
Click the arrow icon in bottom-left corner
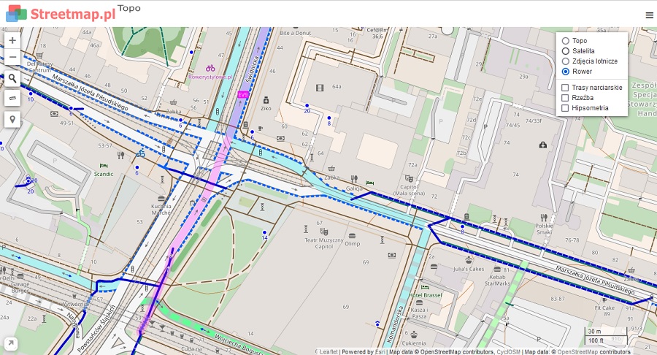(12, 343)
